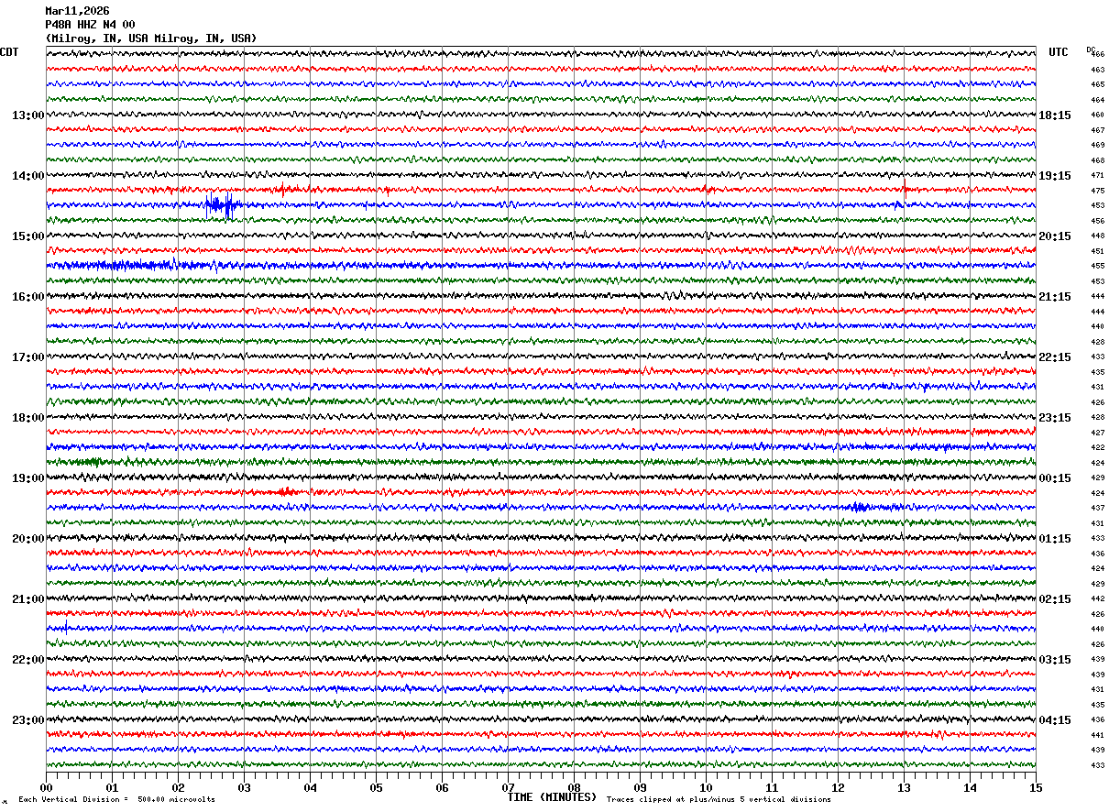Select the 19:15 UTC time label
Image resolution: width=1109 pixels, height=812 pixels.
[x=1055, y=176]
